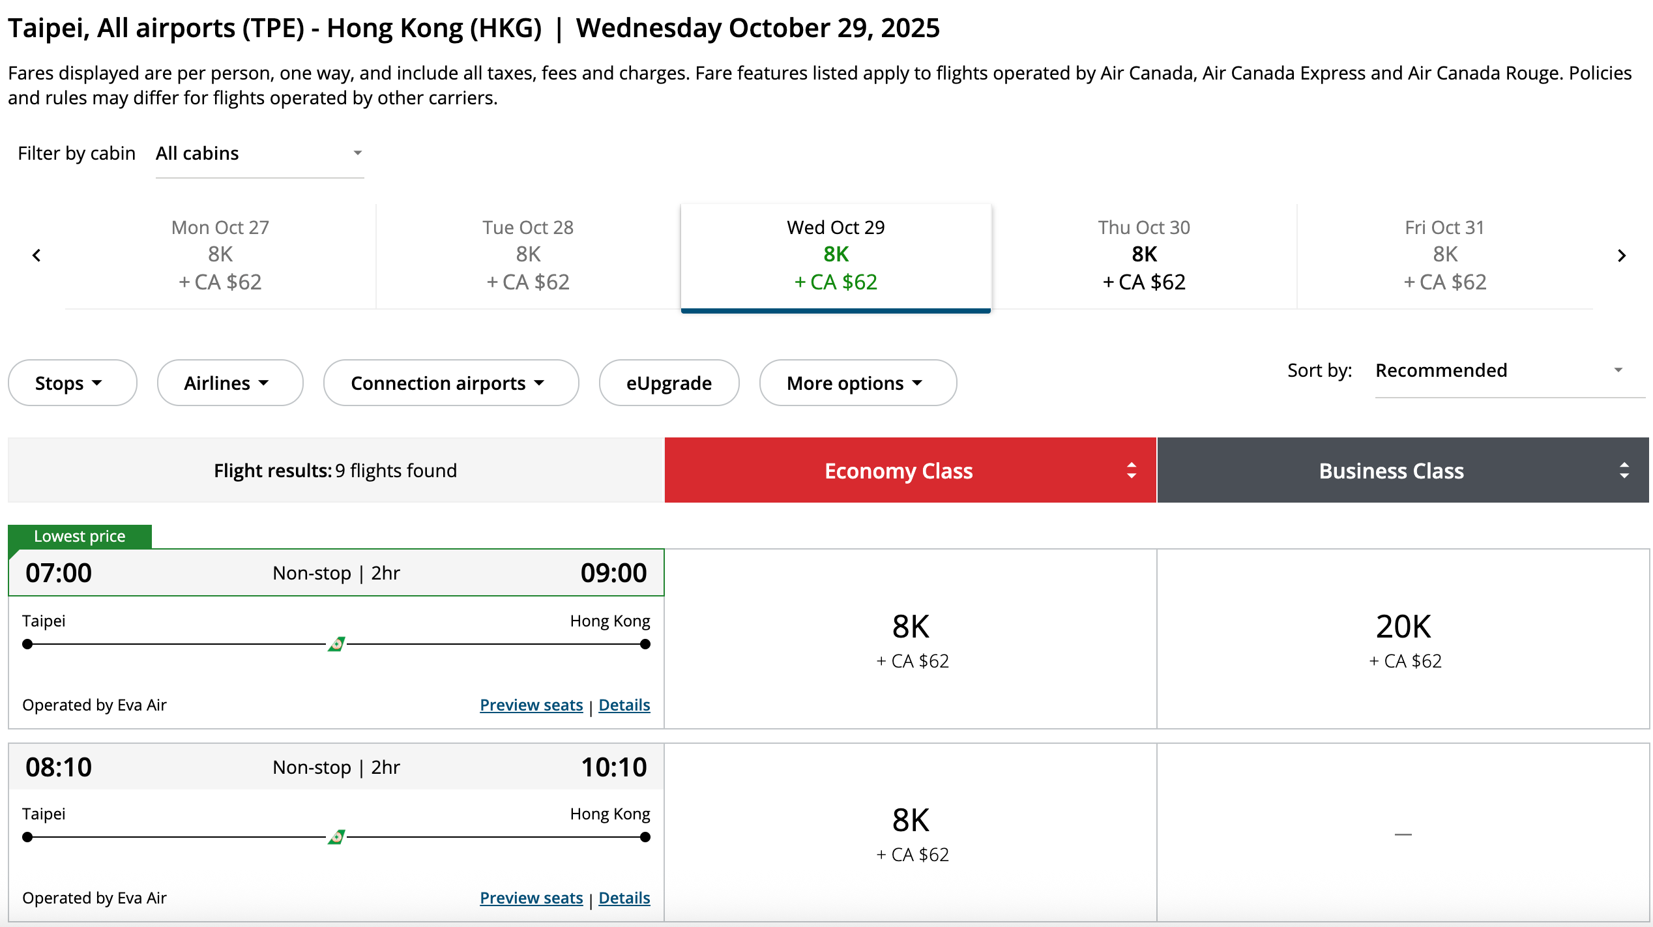Navigate to earlier dates with left chevron arrow
The width and height of the screenshot is (1653, 927).
tap(37, 255)
